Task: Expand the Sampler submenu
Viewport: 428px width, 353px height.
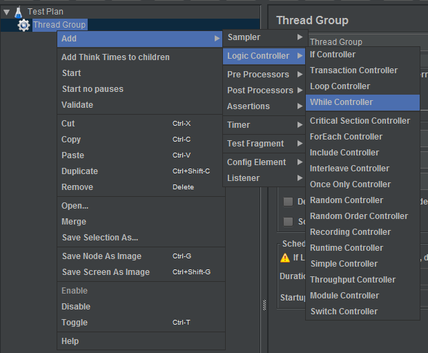Action: tap(264, 37)
